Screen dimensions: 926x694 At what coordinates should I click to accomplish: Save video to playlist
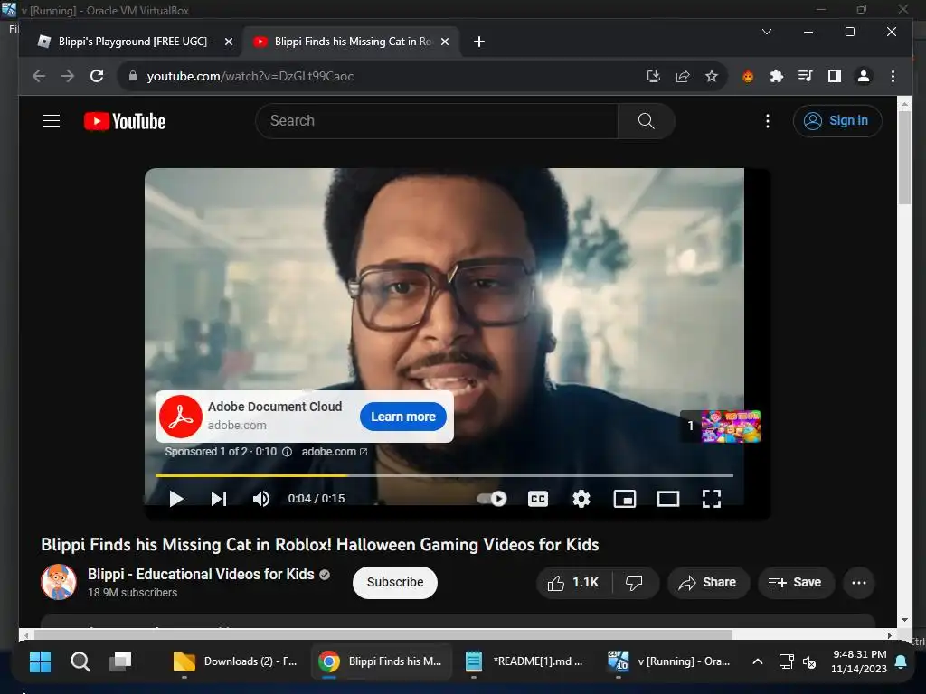pyautogui.click(x=795, y=583)
